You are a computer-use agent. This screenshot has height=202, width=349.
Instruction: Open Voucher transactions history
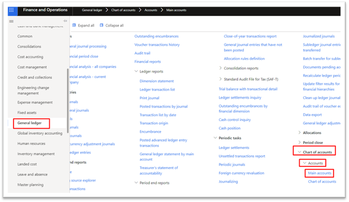[157, 44]
